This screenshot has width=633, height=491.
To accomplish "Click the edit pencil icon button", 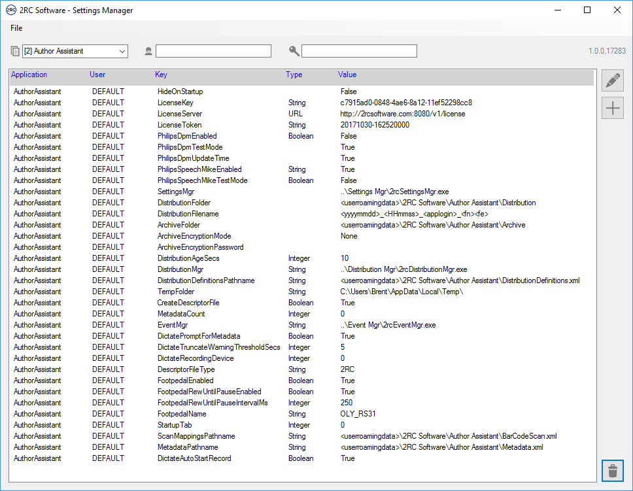I will coord(613,80).
